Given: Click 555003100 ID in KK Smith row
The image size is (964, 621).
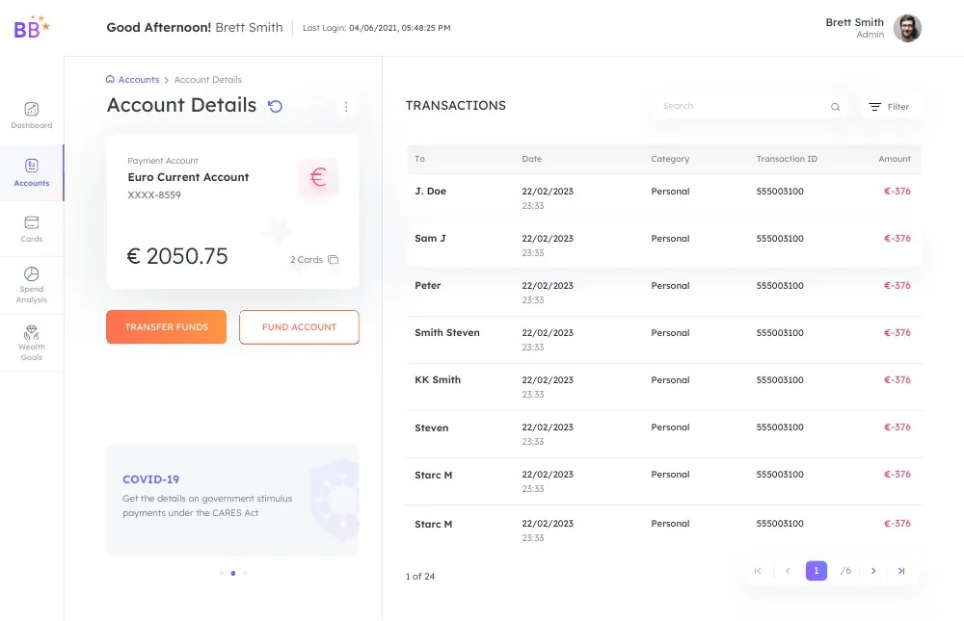Looking at the screenshot, I should [780, 379].
